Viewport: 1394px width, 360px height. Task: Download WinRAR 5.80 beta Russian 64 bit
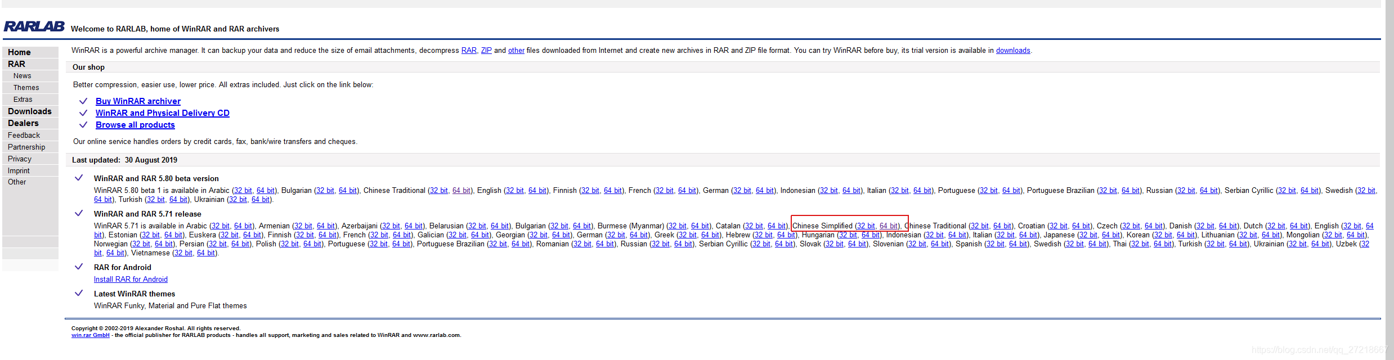pos(1209,191)
